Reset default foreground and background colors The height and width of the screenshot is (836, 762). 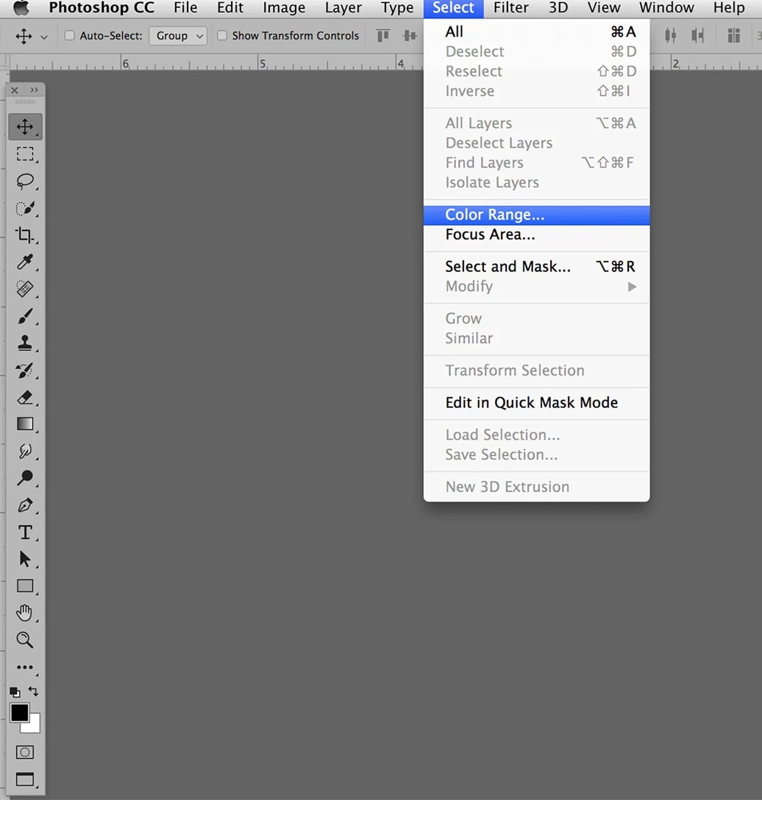click(x=15, y=692)
